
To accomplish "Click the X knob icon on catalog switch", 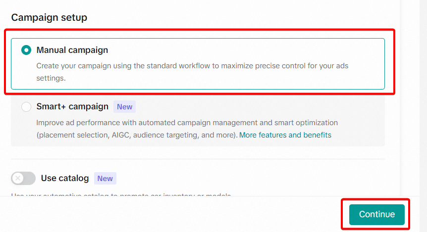I will coord(18,179).
